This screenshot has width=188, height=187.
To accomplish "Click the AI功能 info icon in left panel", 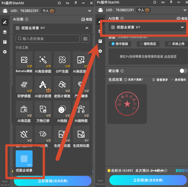I will pyautogui.click(x=27, y=19).
